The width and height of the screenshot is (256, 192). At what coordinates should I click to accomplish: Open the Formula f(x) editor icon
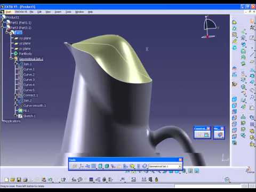pos(74,180)
